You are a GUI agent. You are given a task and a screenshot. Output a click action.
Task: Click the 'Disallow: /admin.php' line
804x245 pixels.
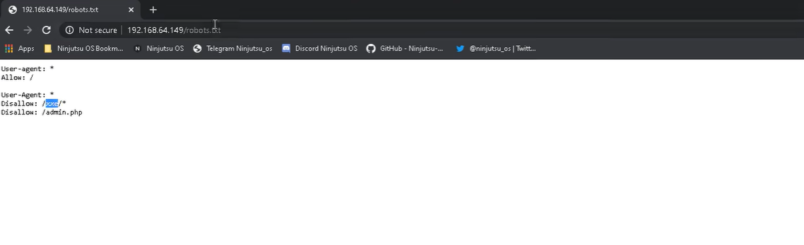click(x=41, y=112)
